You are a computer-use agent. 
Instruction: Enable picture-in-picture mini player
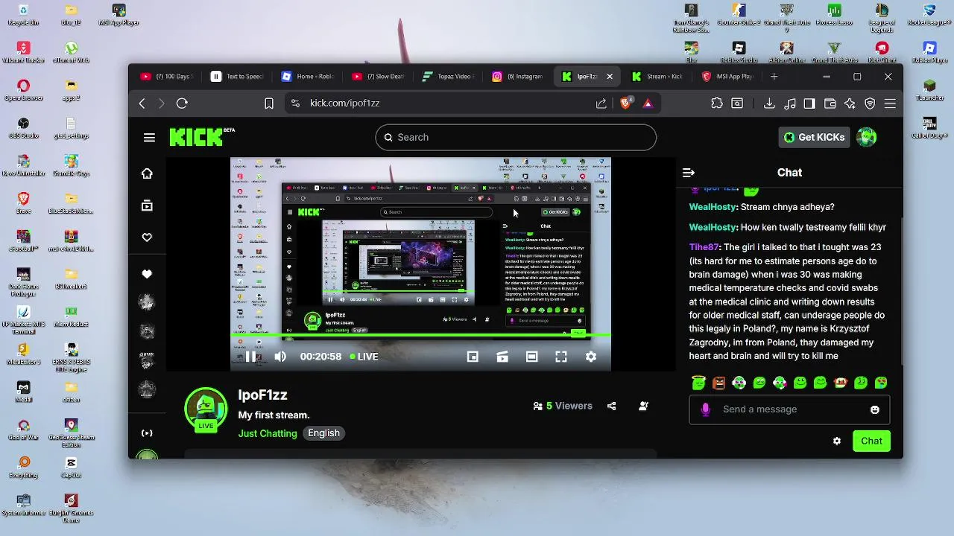click(473, 357)
